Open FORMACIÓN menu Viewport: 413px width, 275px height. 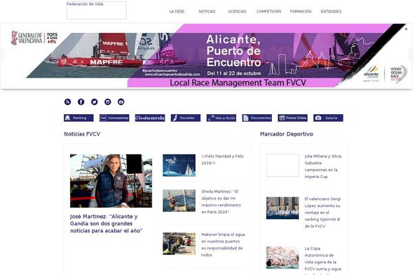(301, 12)
